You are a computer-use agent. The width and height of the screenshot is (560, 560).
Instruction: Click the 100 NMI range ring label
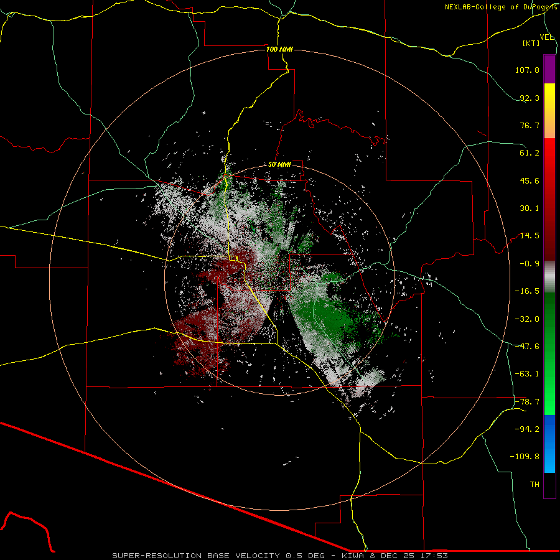[279, 49]
